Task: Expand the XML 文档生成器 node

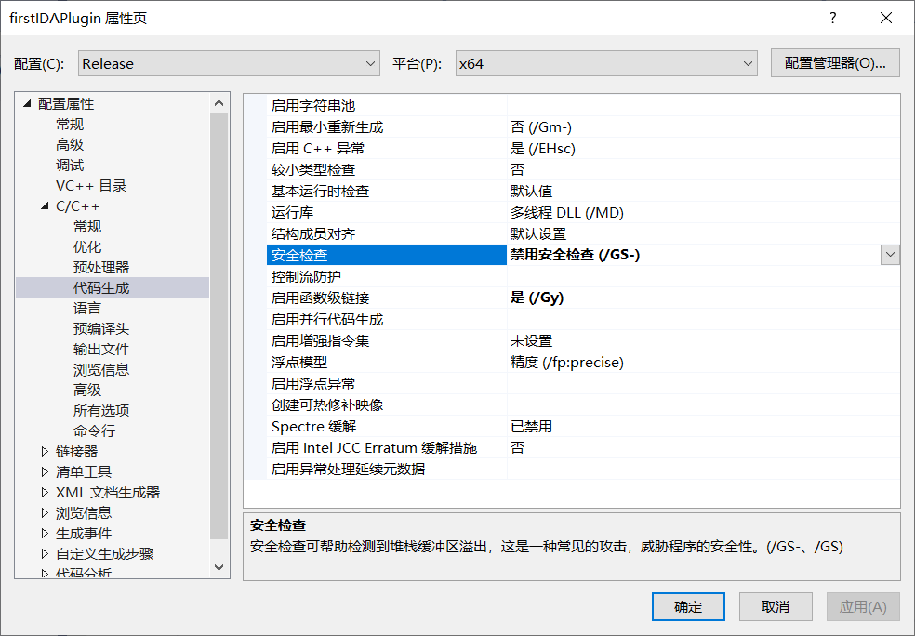Action: pos(44,492)
